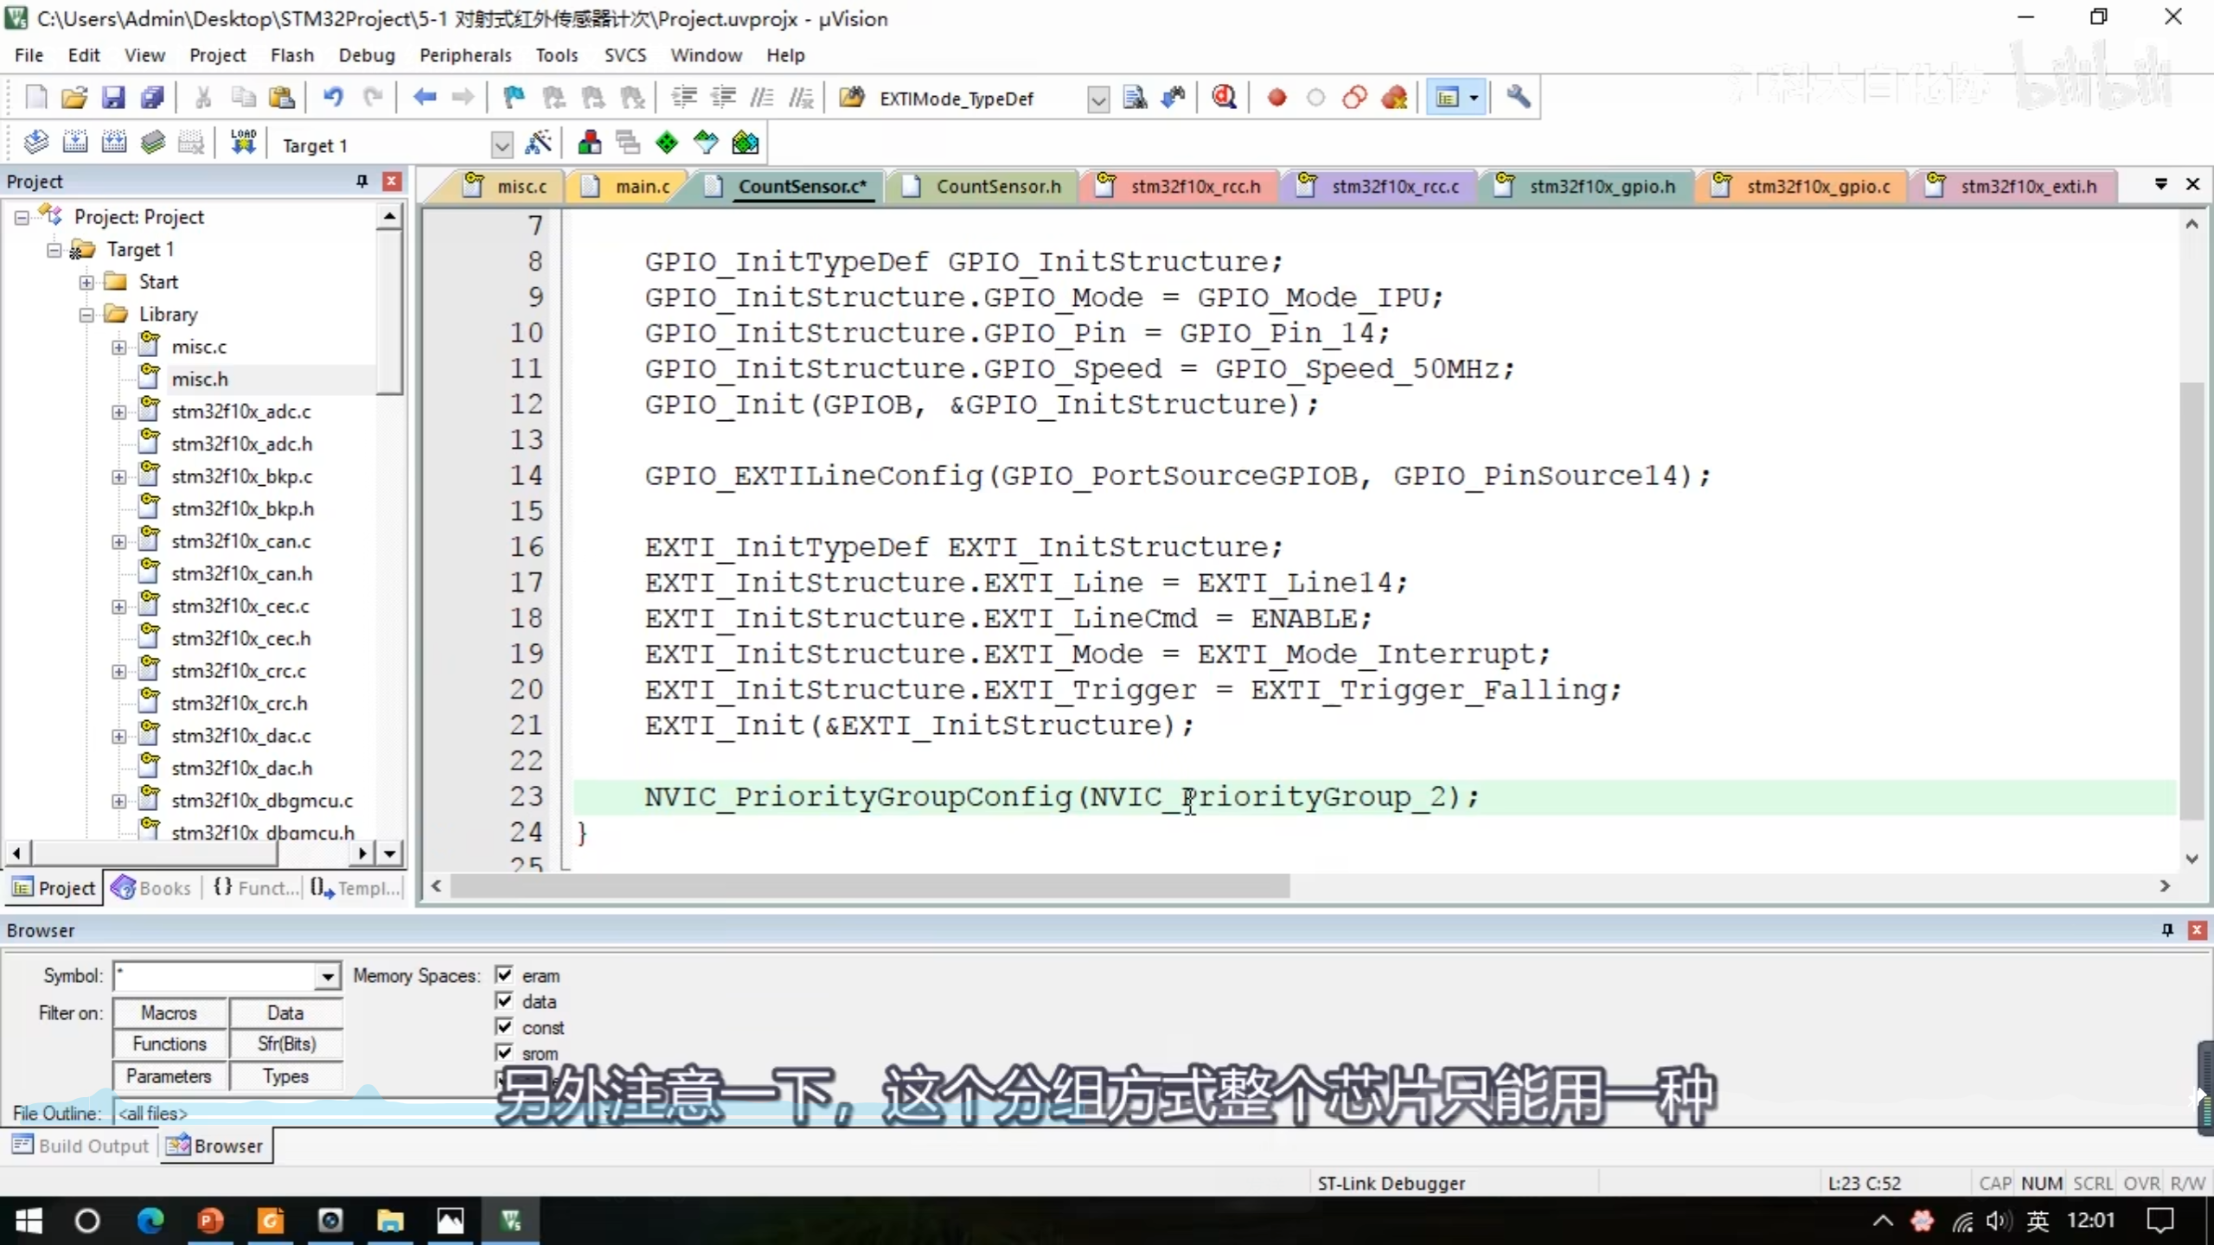The width and height of the screenshot is (2214, 1245).
Task: Click the Macros filter button
Action: point(170,1012)
